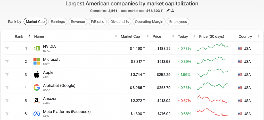Toggle the favorite star for NVIDIA
The height and width of the screenshot is (120, 264).
(x=7, y=48)
